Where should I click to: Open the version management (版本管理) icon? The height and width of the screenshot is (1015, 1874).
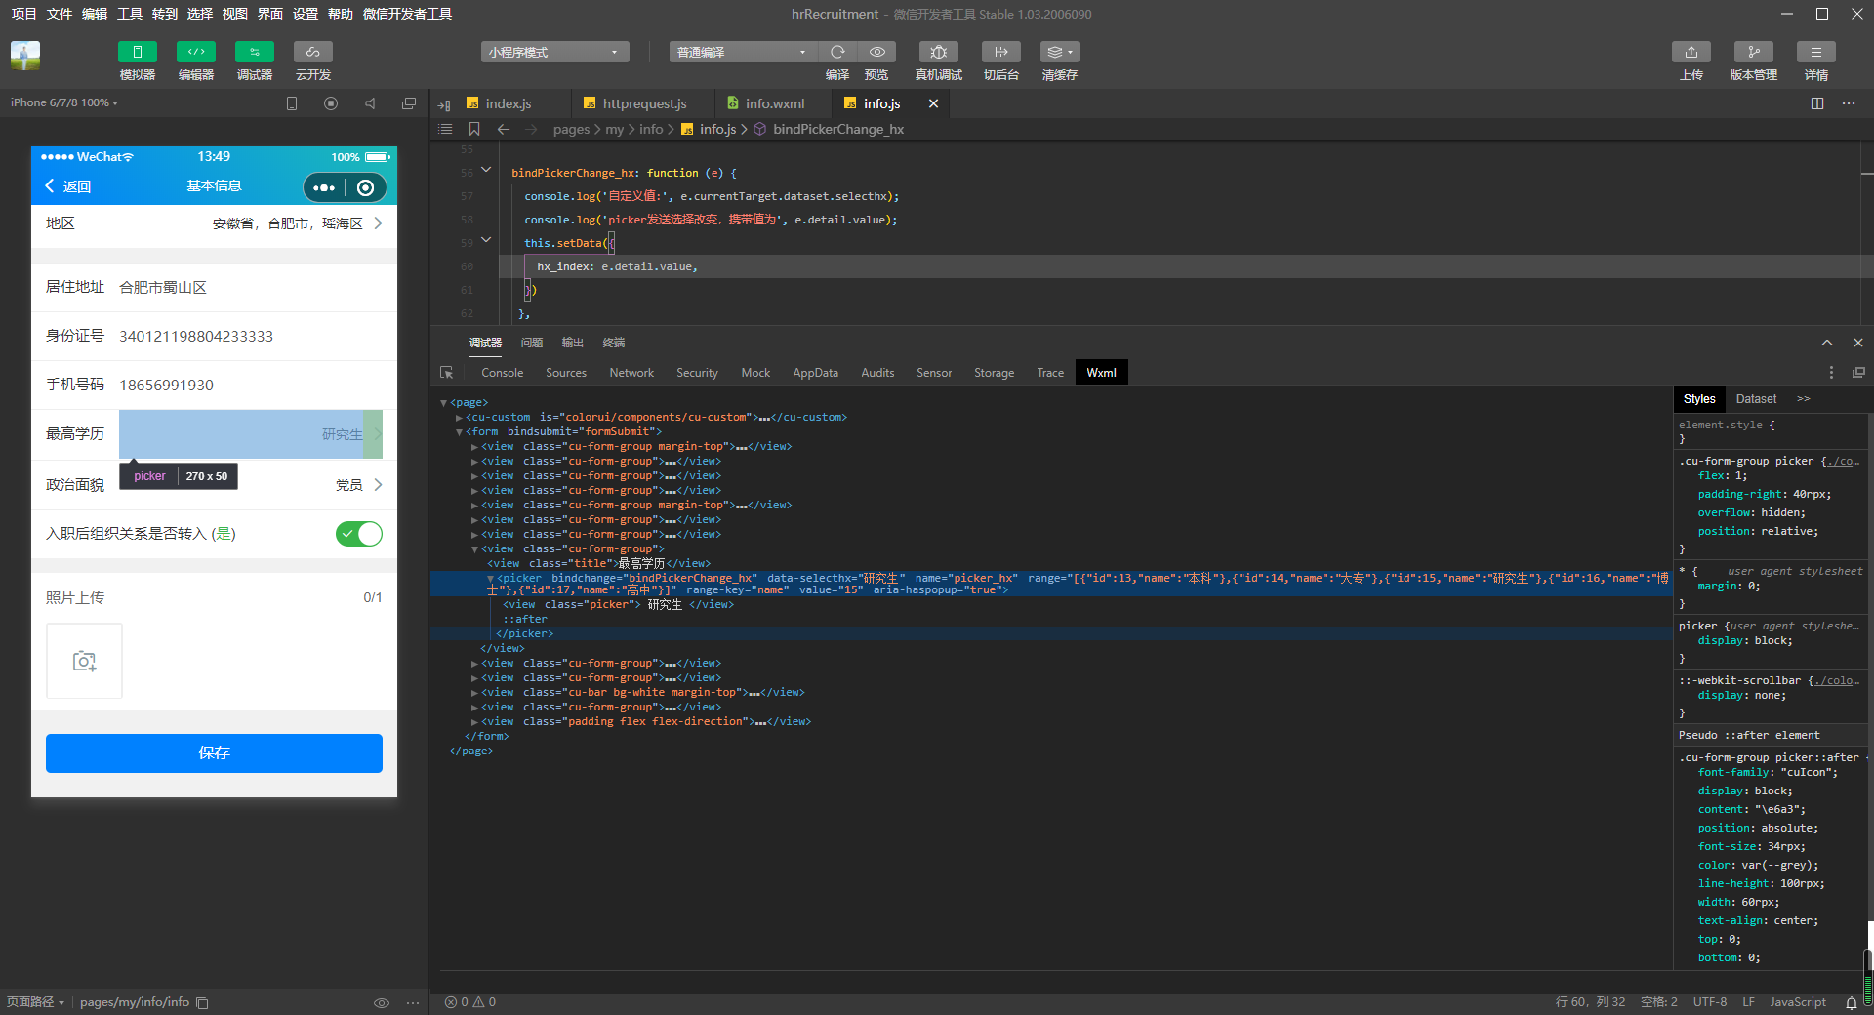click(x=1753, y=52)
